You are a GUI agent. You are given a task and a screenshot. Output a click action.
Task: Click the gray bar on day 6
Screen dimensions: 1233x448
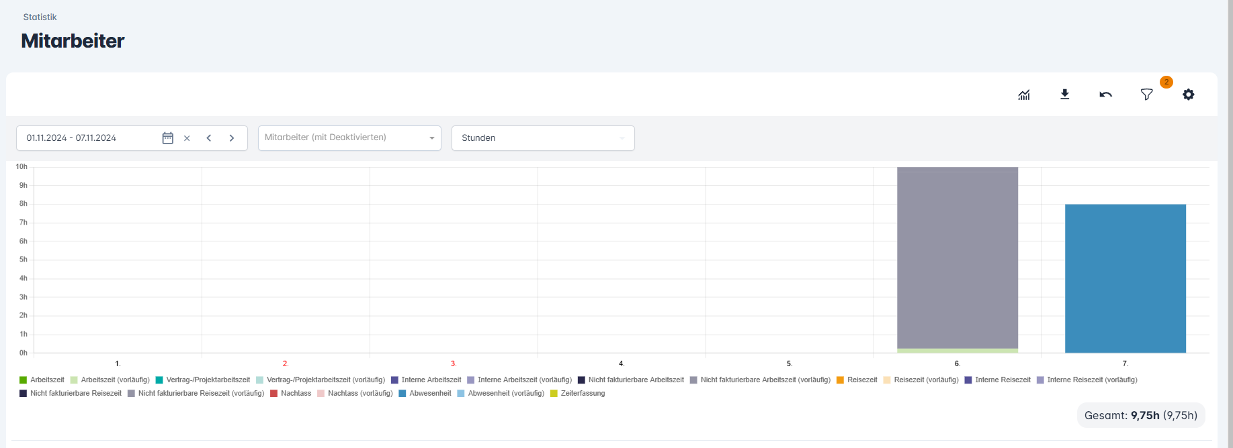click(x=957, y=258)
